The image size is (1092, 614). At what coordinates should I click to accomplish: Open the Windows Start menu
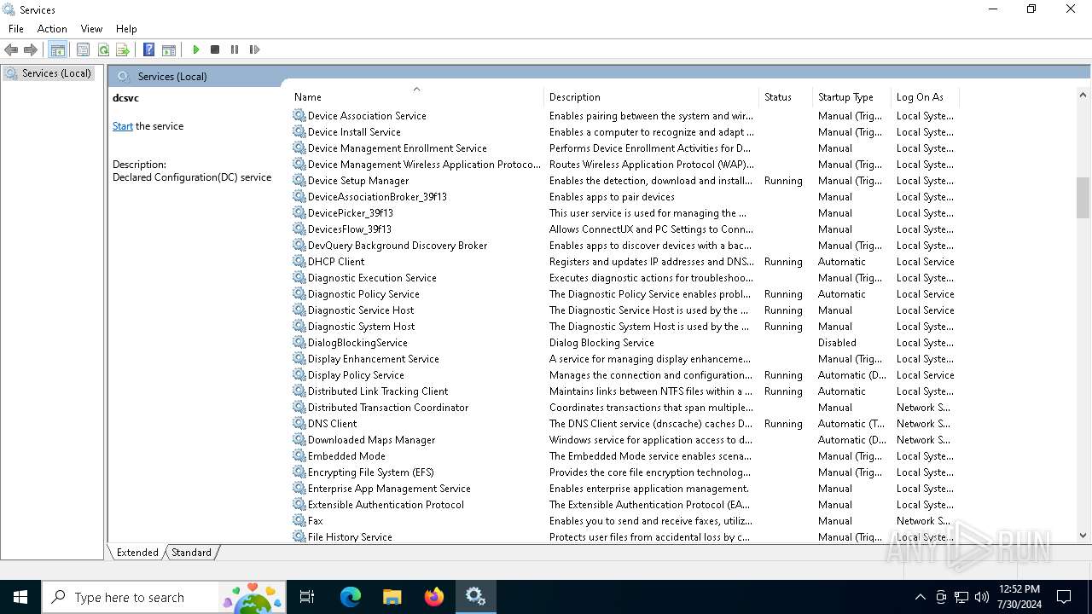click(20, 597)
